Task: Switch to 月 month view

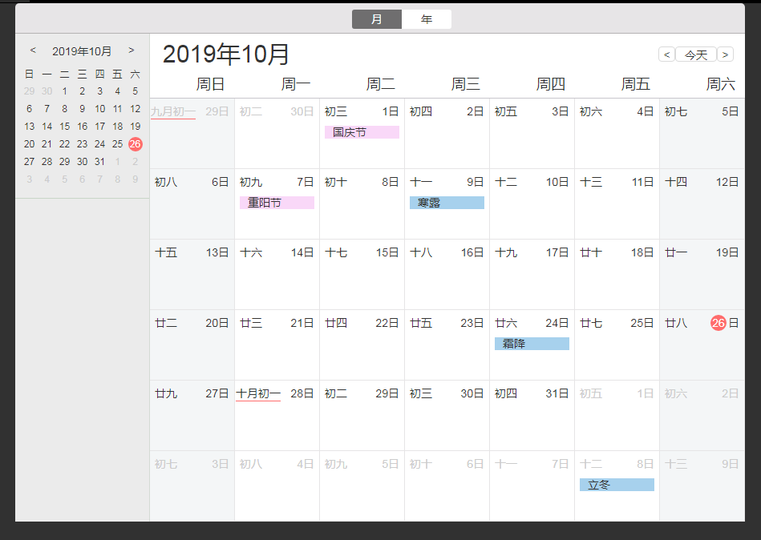Action: (x=377, y=19)
